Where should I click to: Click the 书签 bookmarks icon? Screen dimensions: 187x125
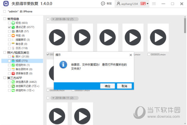[x=13, y=36]
